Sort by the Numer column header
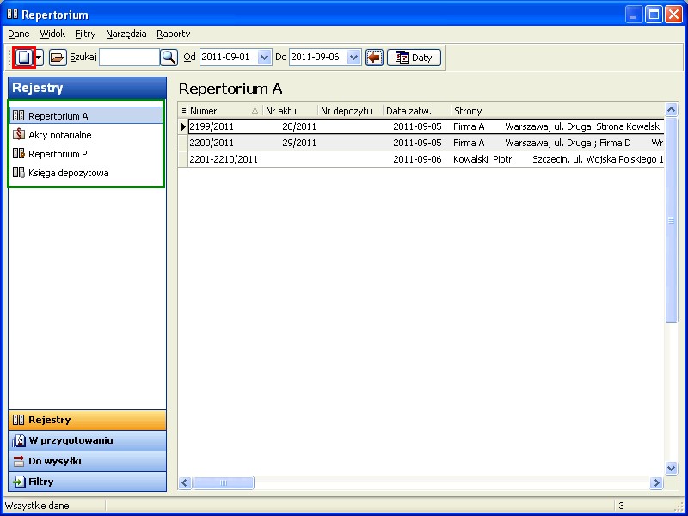The height and width of the screenshot is (516, 688). [219, 111]
